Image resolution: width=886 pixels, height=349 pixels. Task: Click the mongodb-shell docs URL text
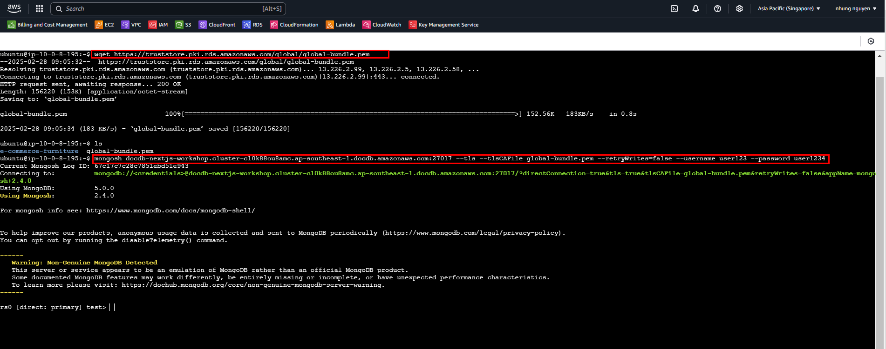tap(170, 211)
